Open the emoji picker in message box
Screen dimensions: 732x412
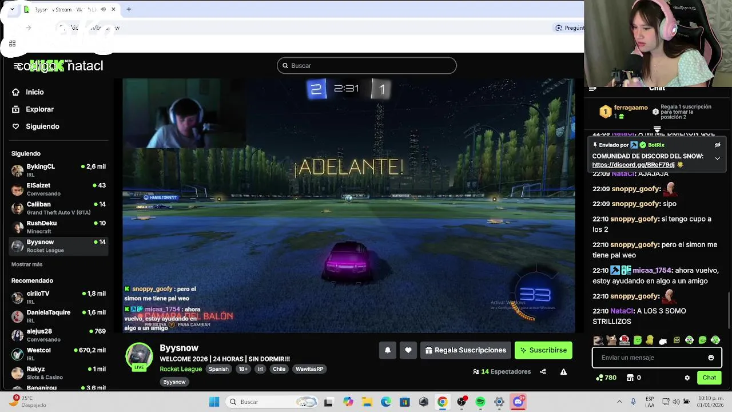(x=711, y=358)
